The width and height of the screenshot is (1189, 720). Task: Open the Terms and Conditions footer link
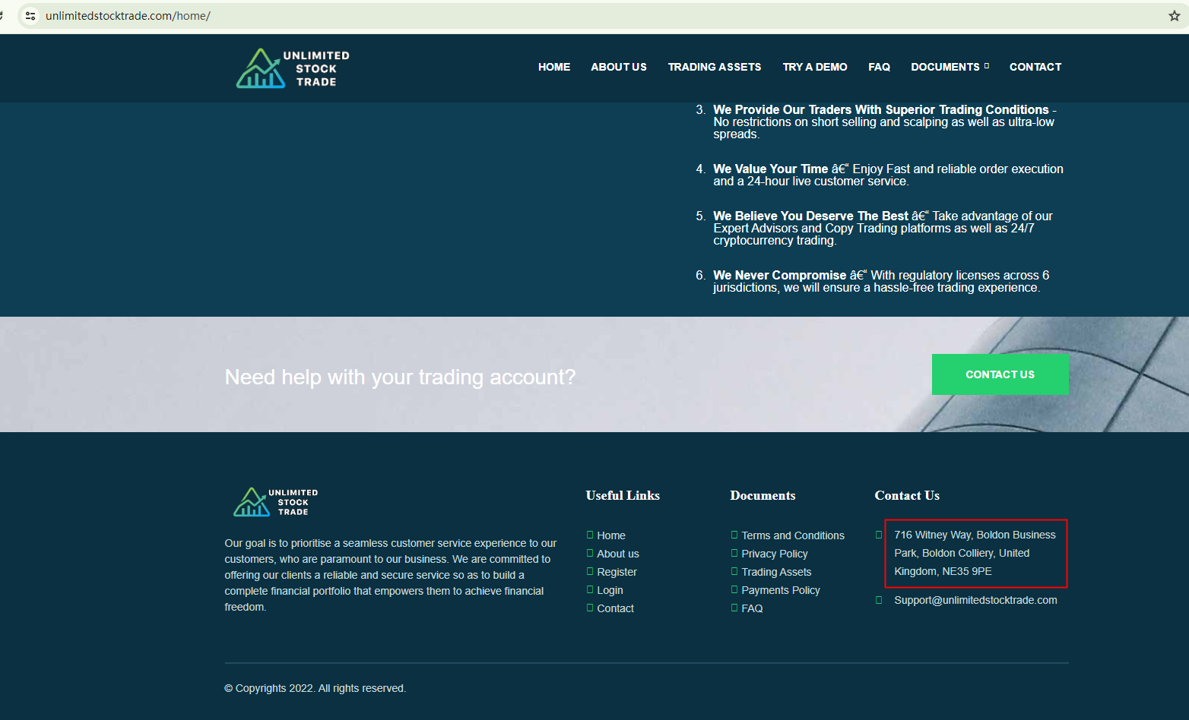[792, 535]
